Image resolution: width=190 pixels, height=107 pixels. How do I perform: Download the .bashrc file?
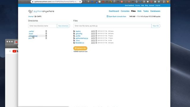coord(92,31)
